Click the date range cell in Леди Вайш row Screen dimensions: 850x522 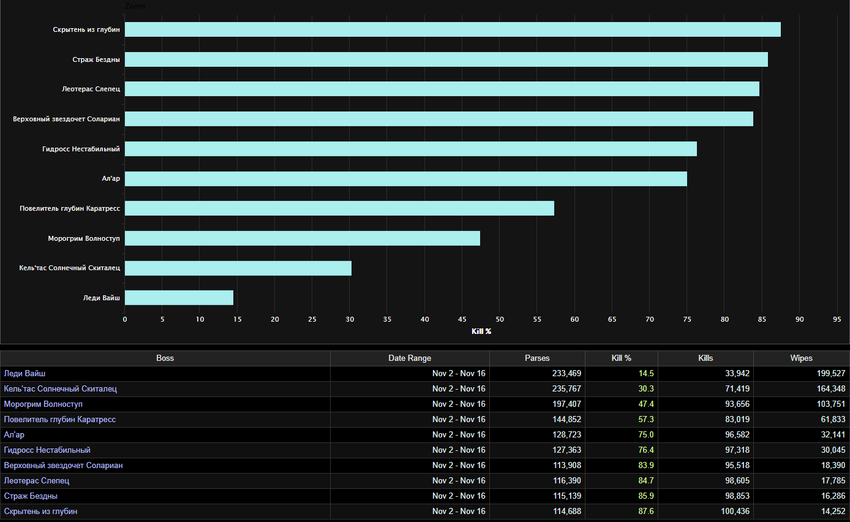[410, 373]
